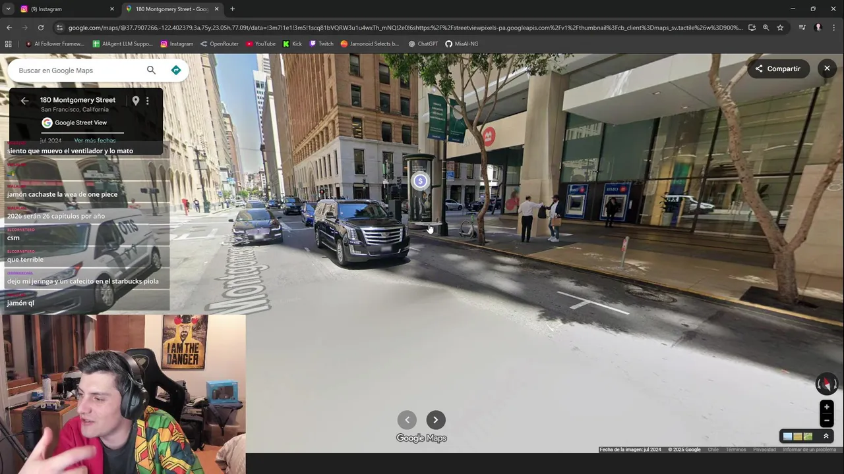Open the Kick bookmark

(292, 44)
